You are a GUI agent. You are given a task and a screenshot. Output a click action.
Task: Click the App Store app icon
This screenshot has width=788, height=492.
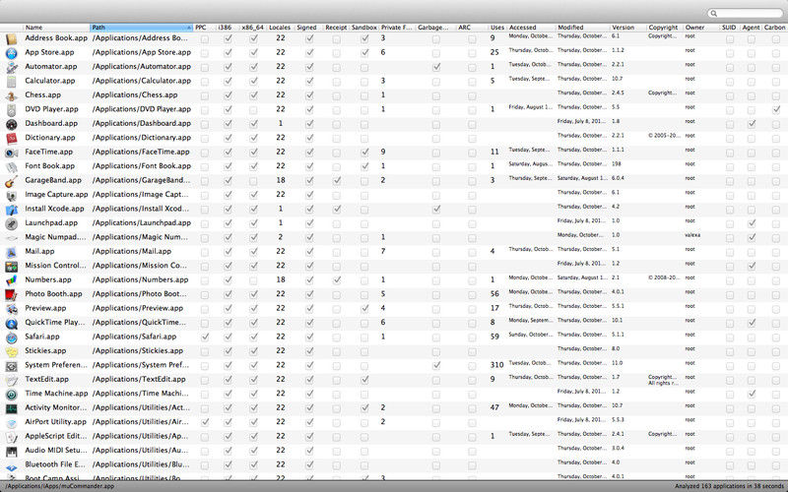[x=11, y=53]
